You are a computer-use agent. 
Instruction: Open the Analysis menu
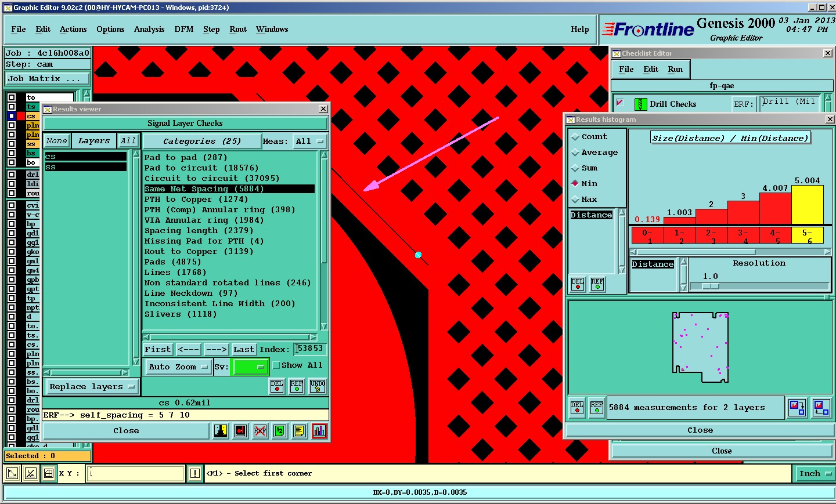[x=149, y=29]
